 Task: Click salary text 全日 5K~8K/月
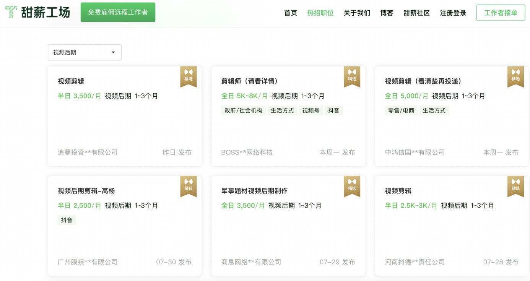(x=244, y=96)
